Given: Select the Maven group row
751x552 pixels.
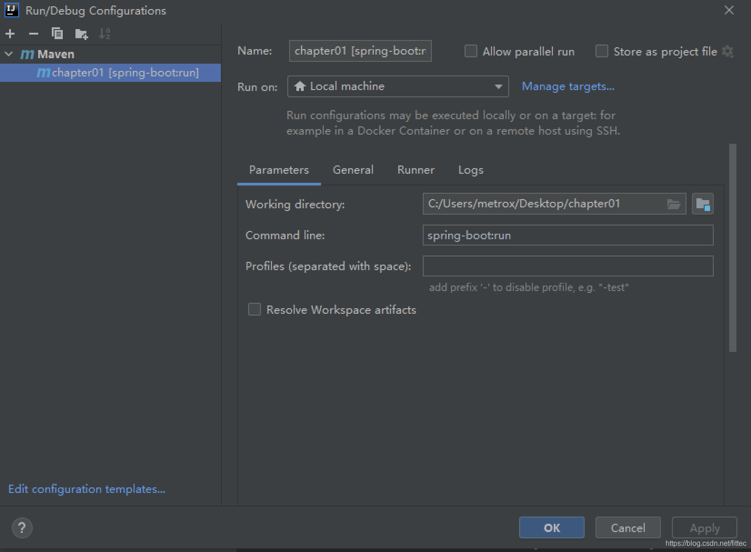Looking at the screenshot, I should coord(110,54).
